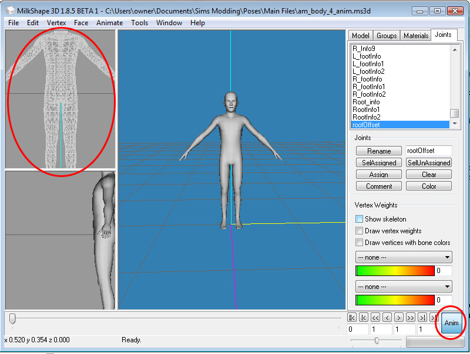Image resolution: width=470 pixels, height=354 pixels.
Task: Open the Animate menu
Action: pos(109,23)
